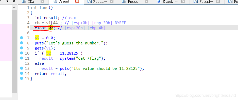Click highlighted v2 in the float declaration
This screenshot has width=238, height=100.
click(x=51, y=28)
